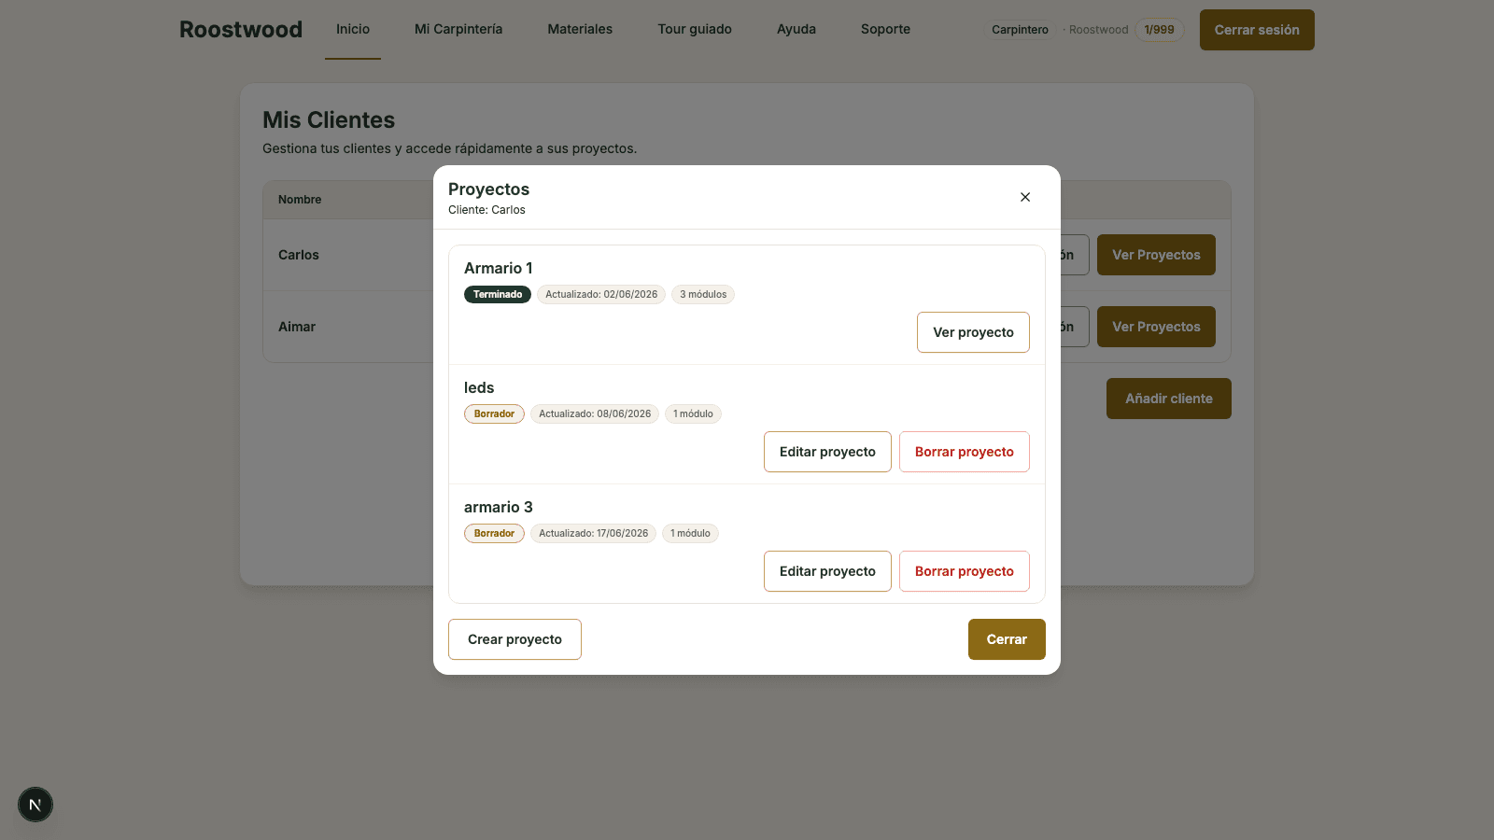Click 'Actualizado: 02/06/2026' label
The height and width of the screenshot is (840, 1494).
pos(601,294)
